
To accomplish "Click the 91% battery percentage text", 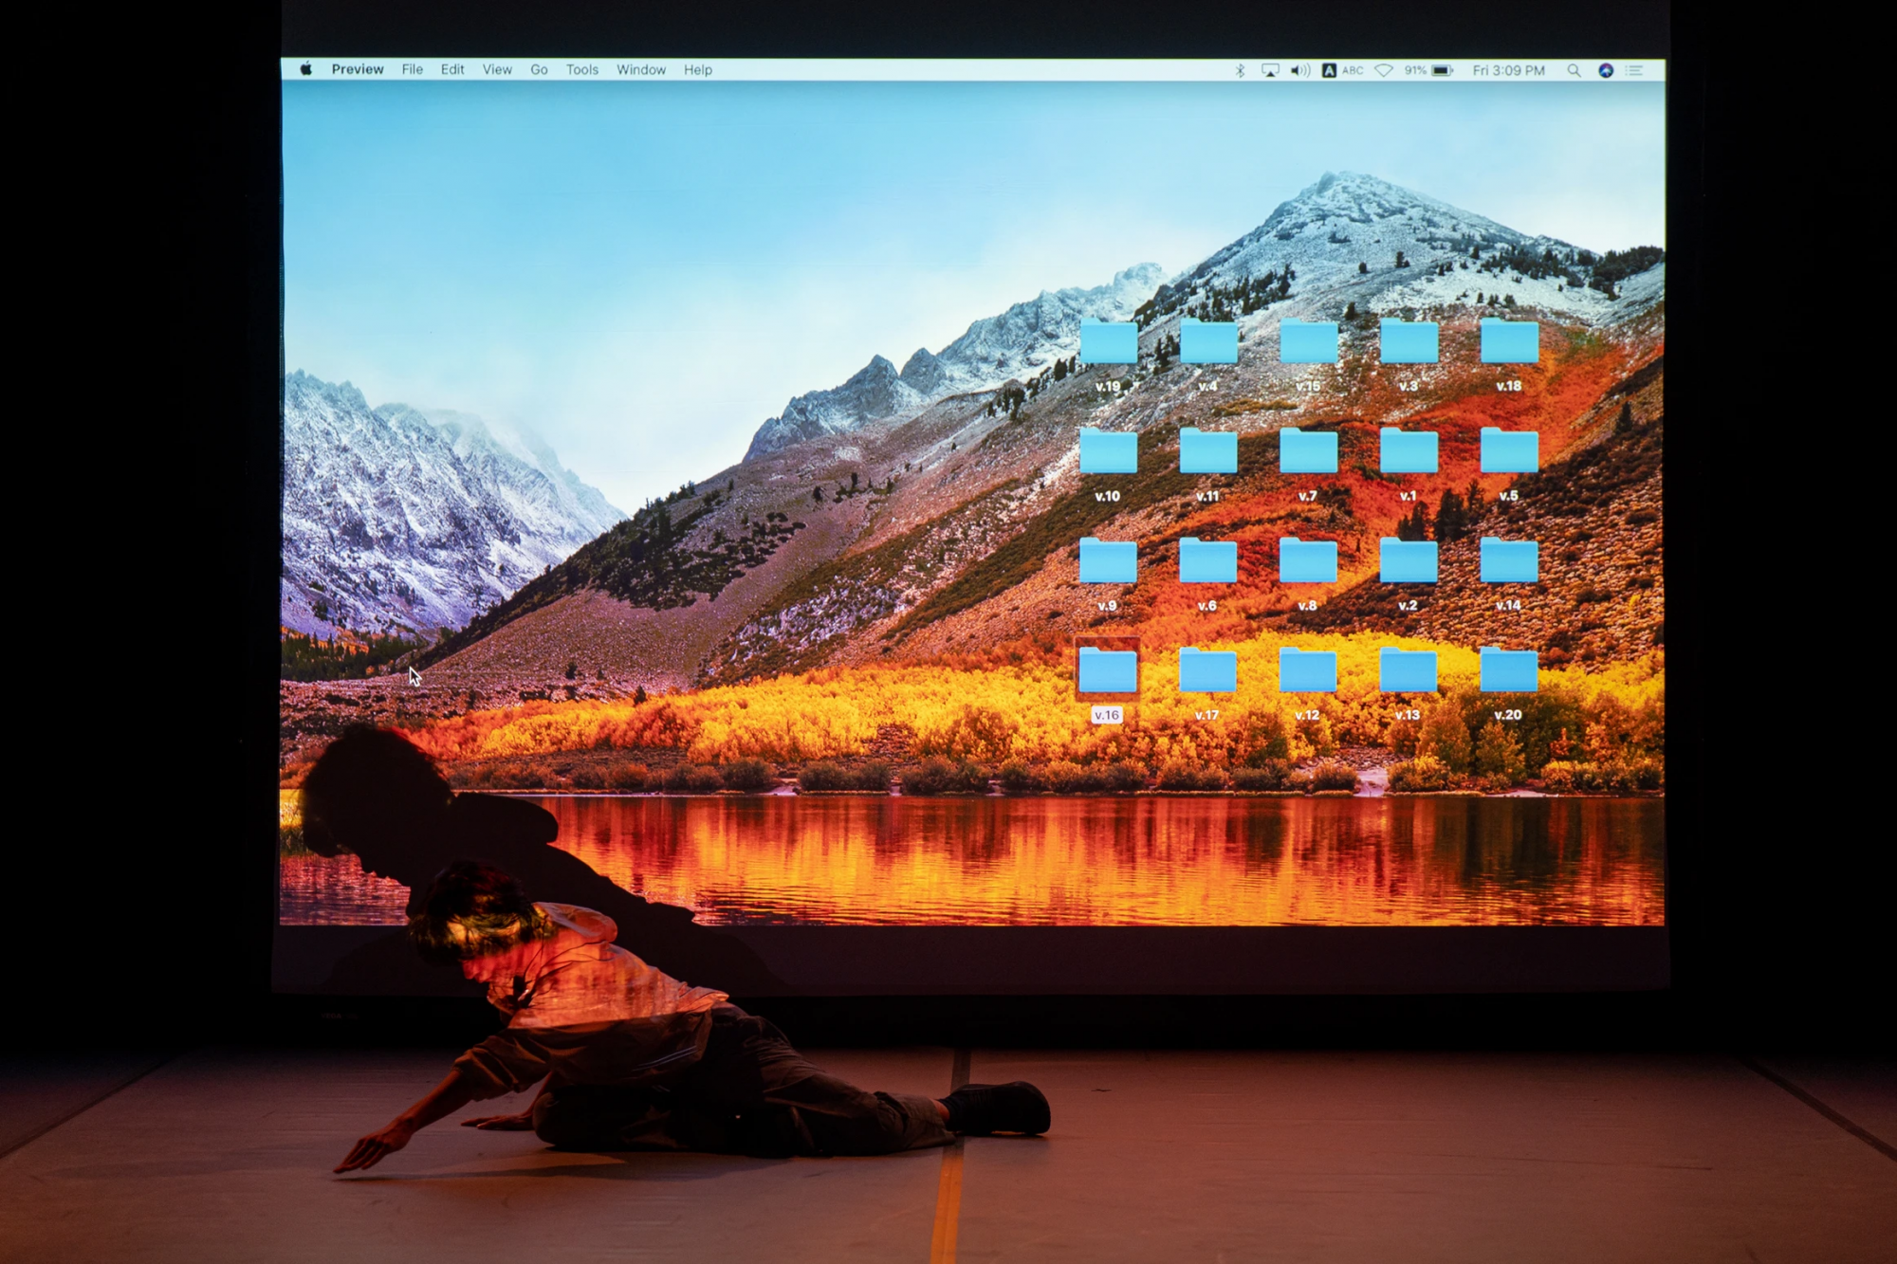I will [1415, 70].
